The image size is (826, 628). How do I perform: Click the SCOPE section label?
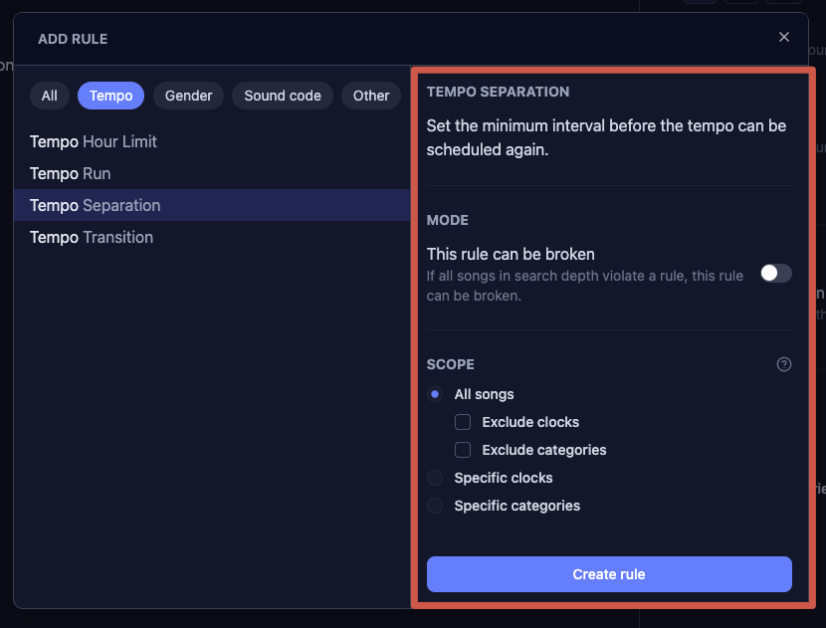point(451,364)
